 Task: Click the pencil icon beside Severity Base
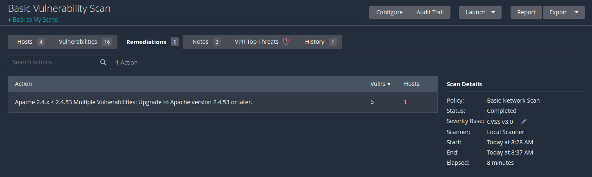(524, 121)
